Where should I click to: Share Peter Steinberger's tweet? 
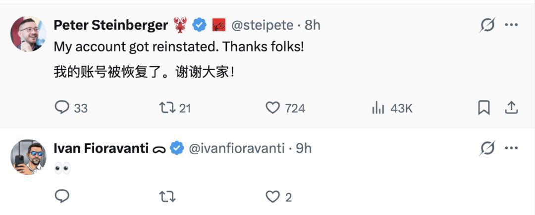(511, 108)
